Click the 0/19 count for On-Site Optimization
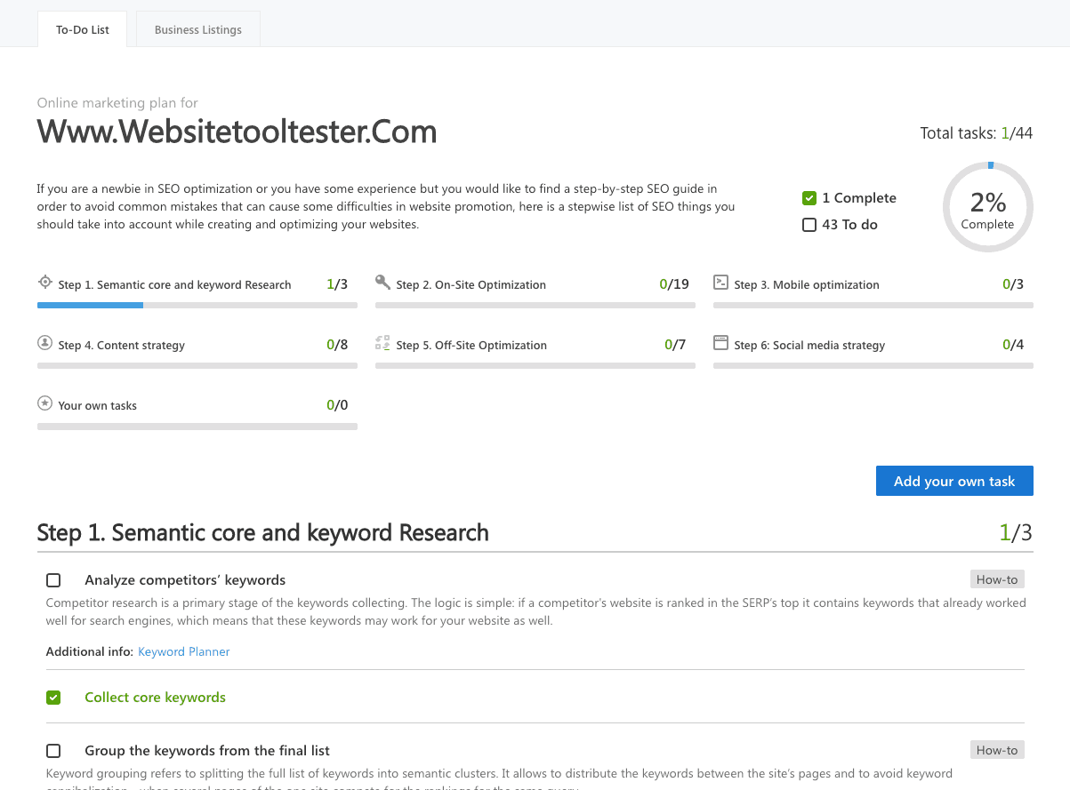1070x790 pixels. point(674,284)
